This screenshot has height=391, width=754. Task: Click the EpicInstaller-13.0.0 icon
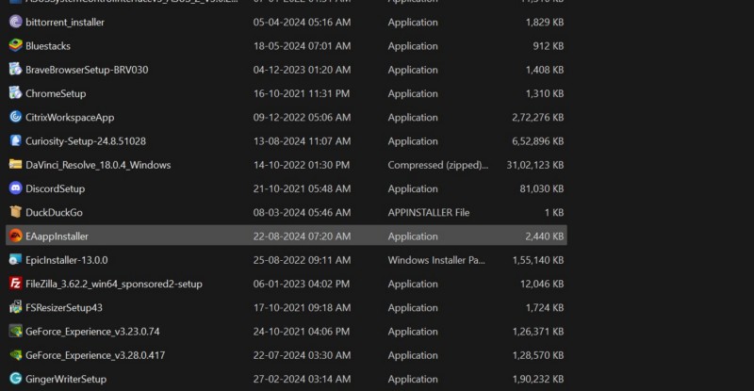click(15, 260)
